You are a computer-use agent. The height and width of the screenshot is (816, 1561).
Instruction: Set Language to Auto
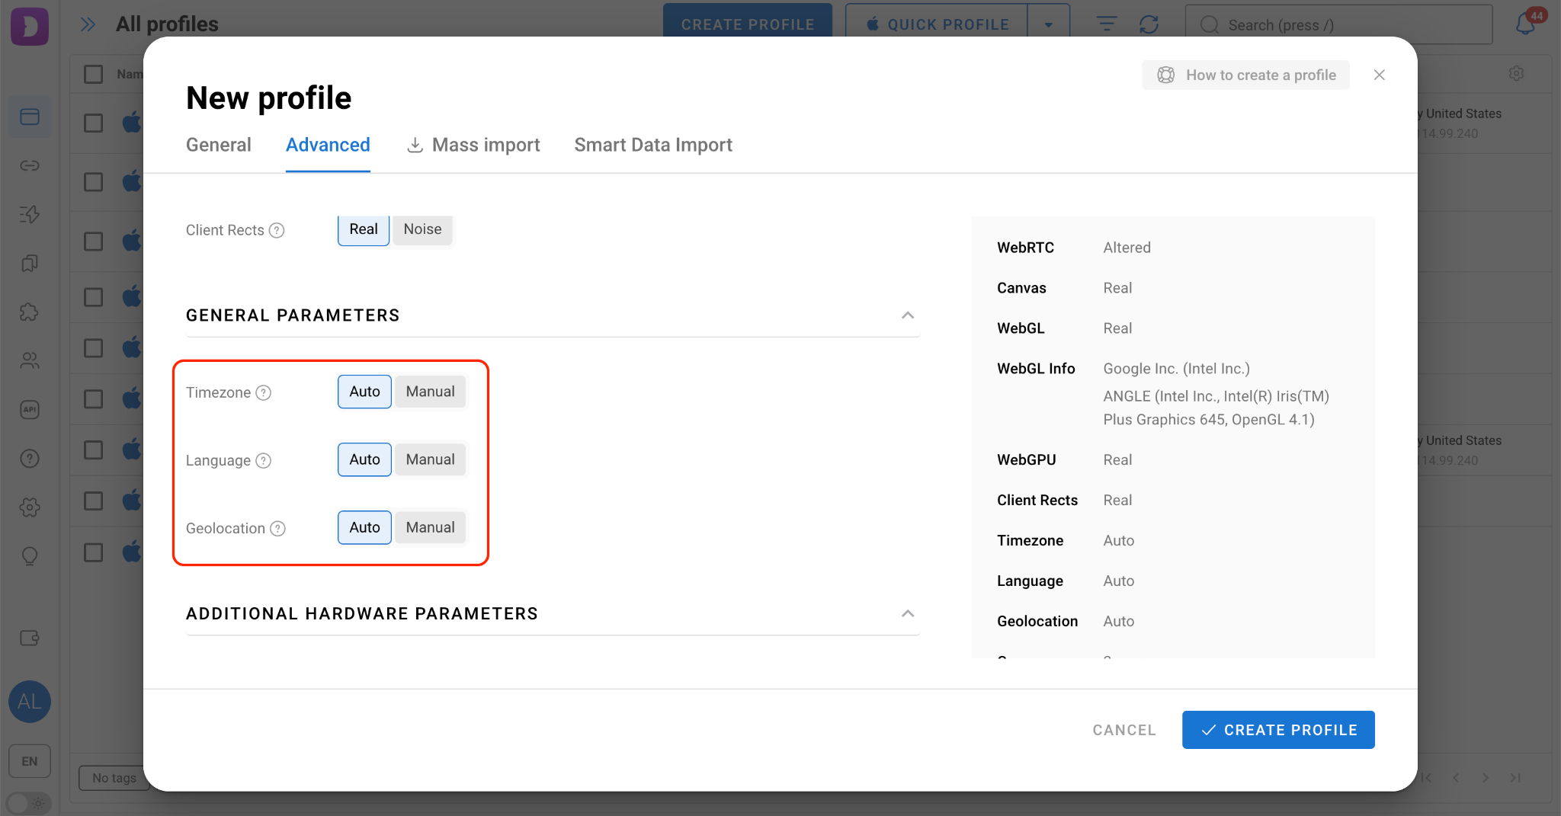(x=364, y=459)
